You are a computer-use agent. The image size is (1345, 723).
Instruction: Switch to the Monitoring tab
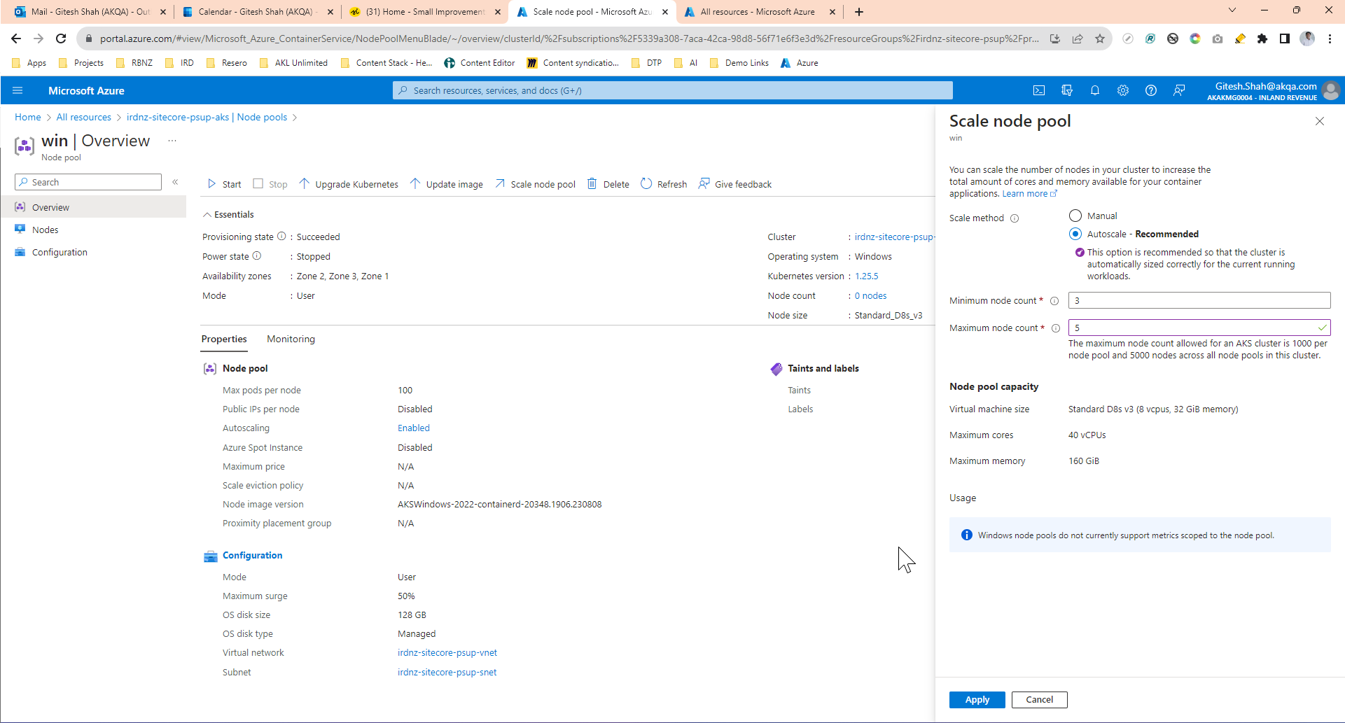click(291, 339)
